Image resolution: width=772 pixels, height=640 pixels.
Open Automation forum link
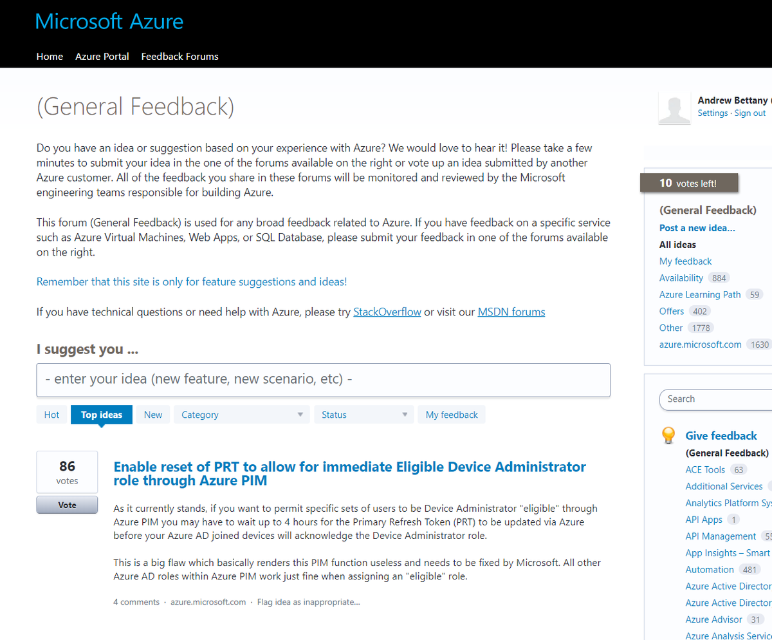[710, 570]
